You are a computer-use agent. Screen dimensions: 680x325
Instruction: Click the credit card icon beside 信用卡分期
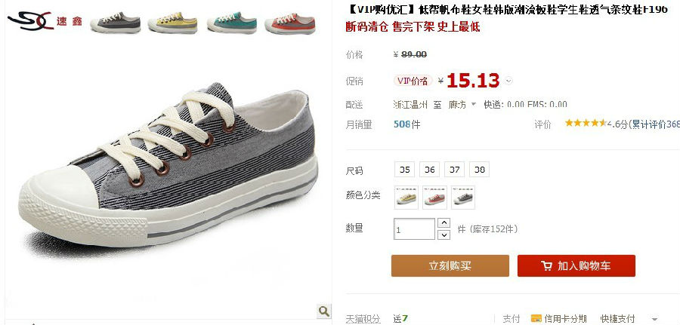coord(536,318)
